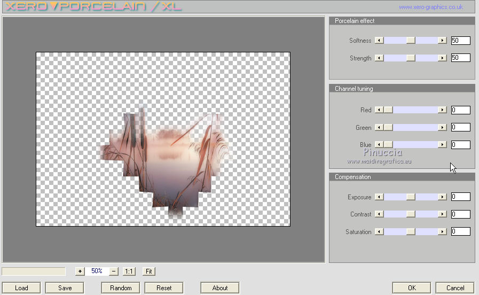Click the Contrast slider handle
Image resolution: width=479 pixels, height=295 pixels.
(410, 214)
